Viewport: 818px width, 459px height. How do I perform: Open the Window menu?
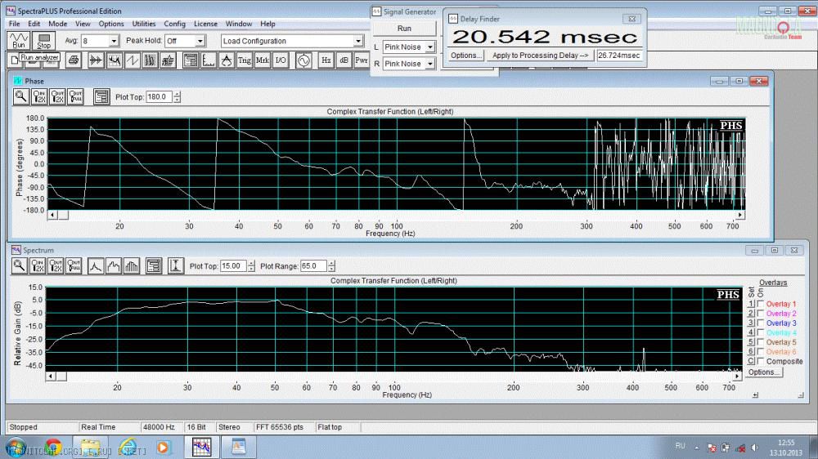(x=239, y=24)
